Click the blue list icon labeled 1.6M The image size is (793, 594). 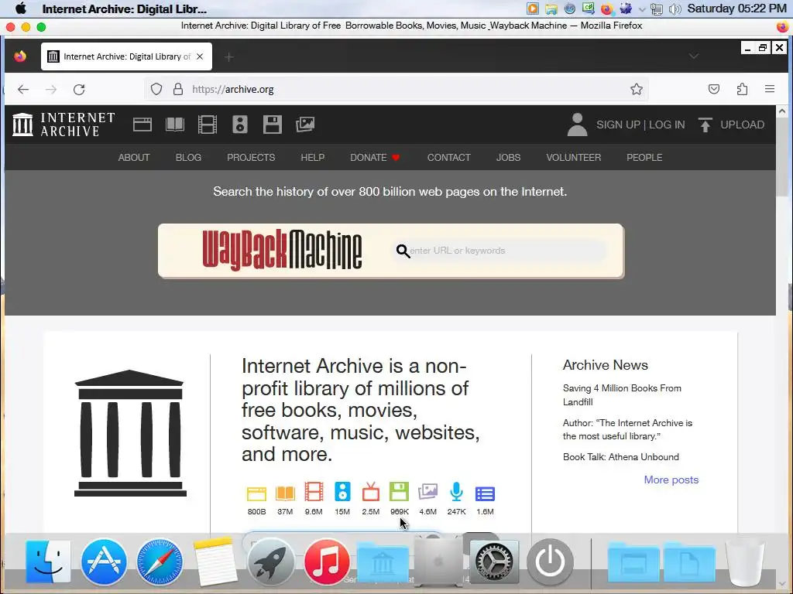click(x=485, y=493)
